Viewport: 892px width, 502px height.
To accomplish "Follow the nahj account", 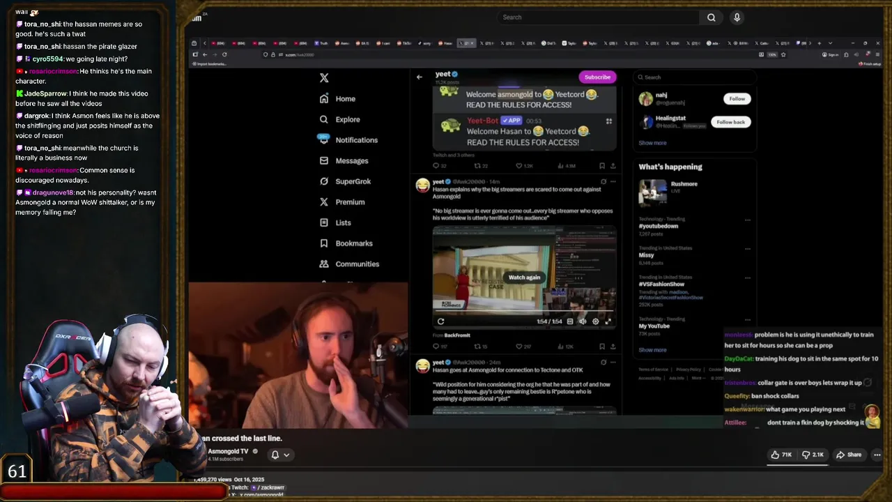I will tap(737, 99).
